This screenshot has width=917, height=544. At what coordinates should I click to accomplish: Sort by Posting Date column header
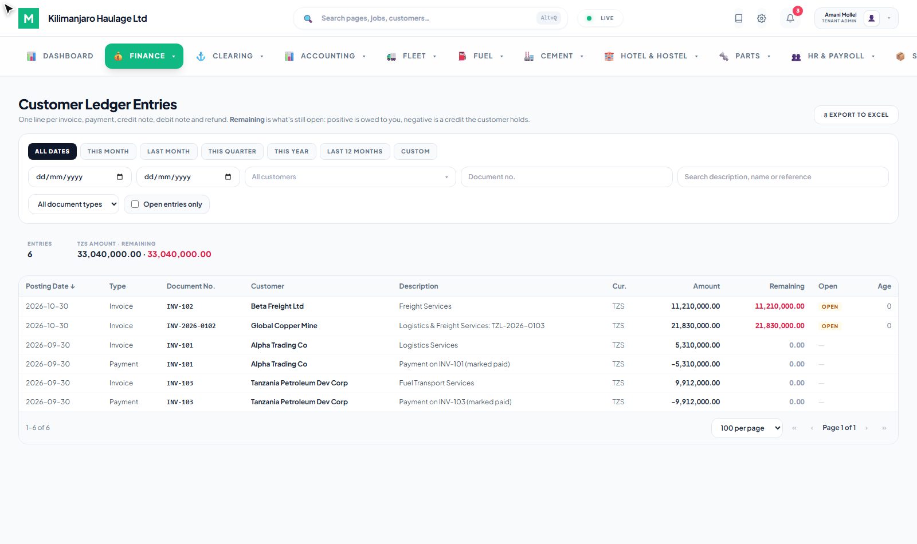[50, 286]
